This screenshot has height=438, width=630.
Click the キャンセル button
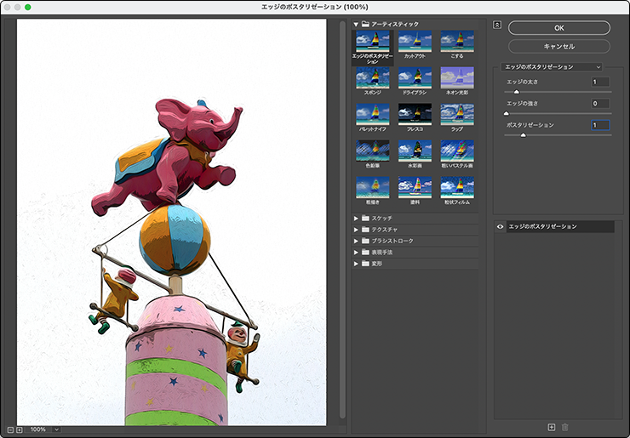point(558,46)
